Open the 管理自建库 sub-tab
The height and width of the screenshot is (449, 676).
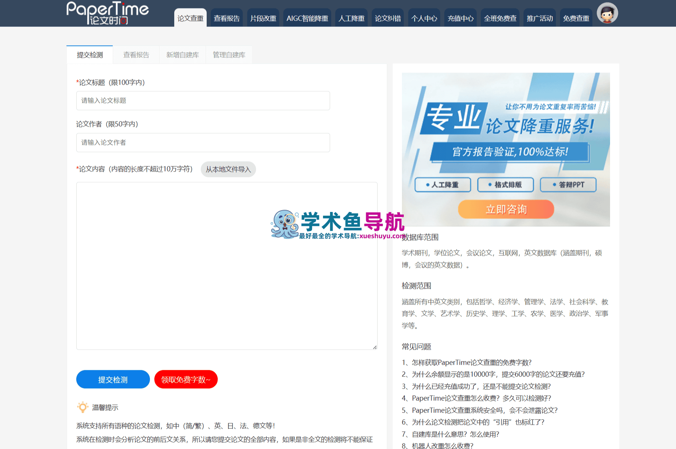click(x=229, y=55)
